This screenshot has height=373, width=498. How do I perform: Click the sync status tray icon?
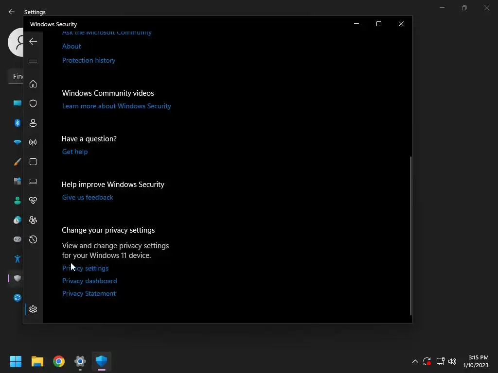427,361
